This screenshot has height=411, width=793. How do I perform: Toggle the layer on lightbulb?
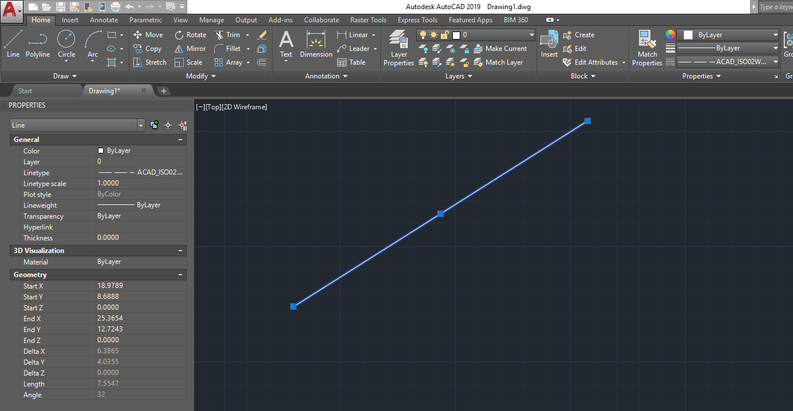[423, 35]
